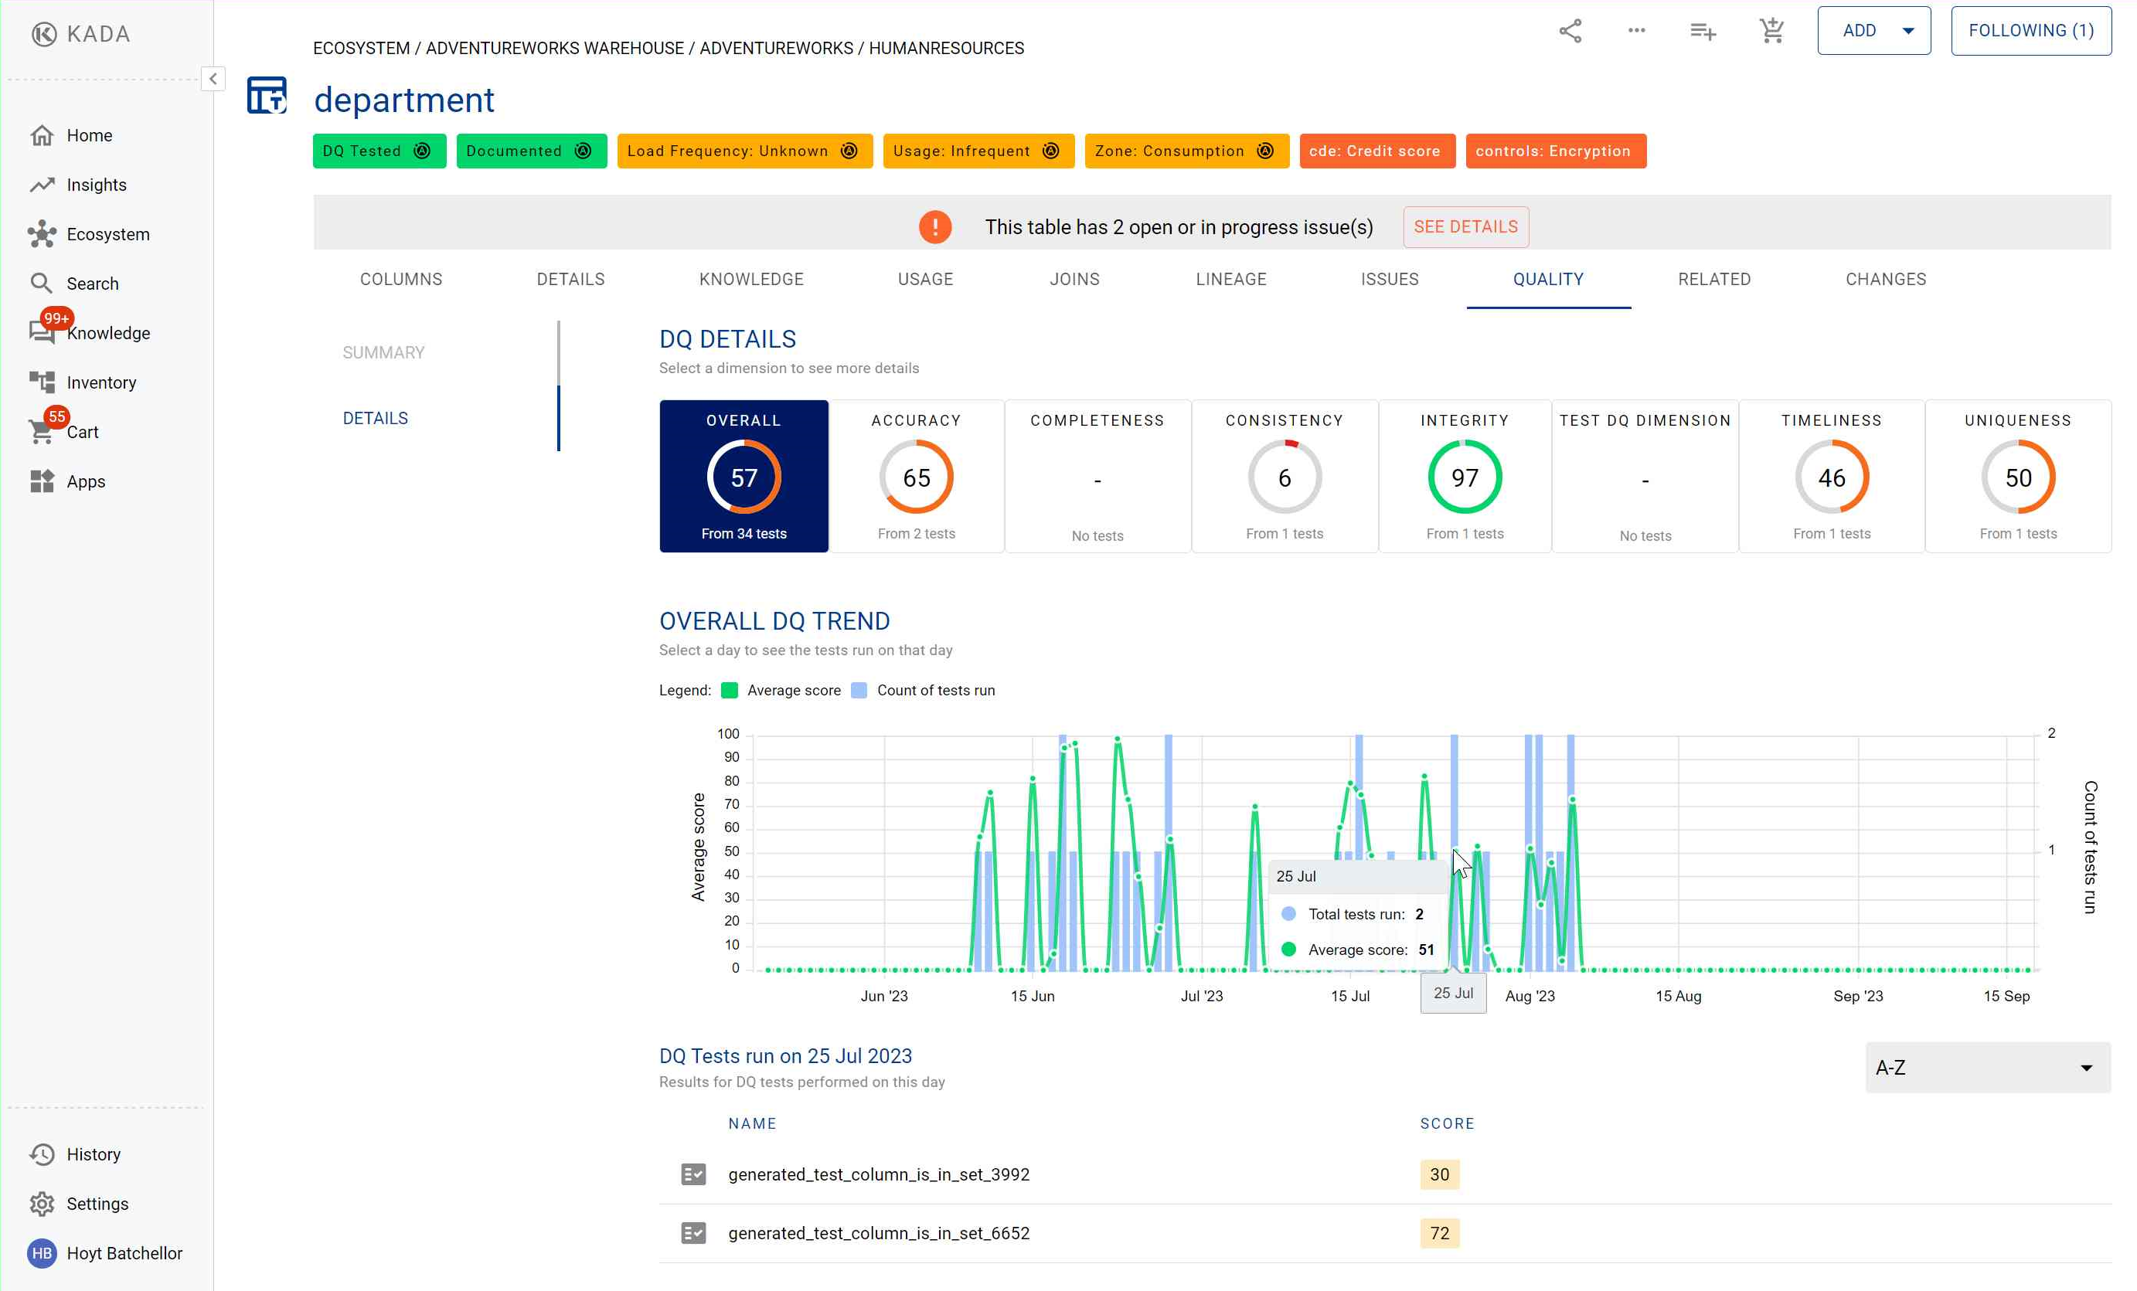Open History in the sidebar
2137x1291 pixels.
(93, 1154)
